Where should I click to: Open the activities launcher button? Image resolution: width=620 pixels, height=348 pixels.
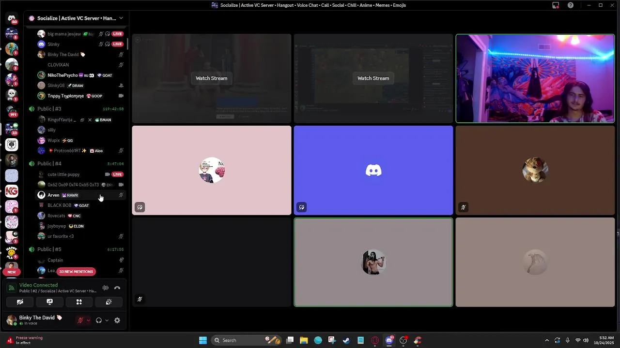(79, 302)
